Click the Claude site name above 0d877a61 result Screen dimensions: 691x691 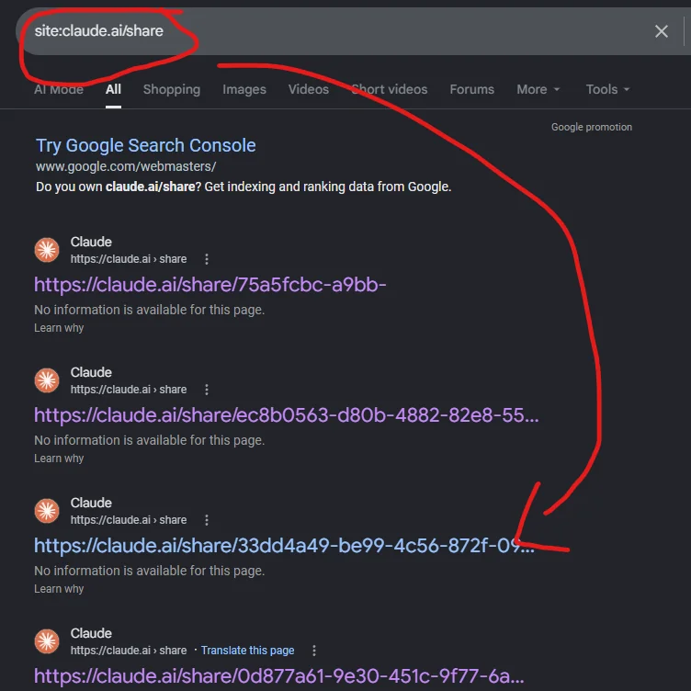[x=91, y=633]
